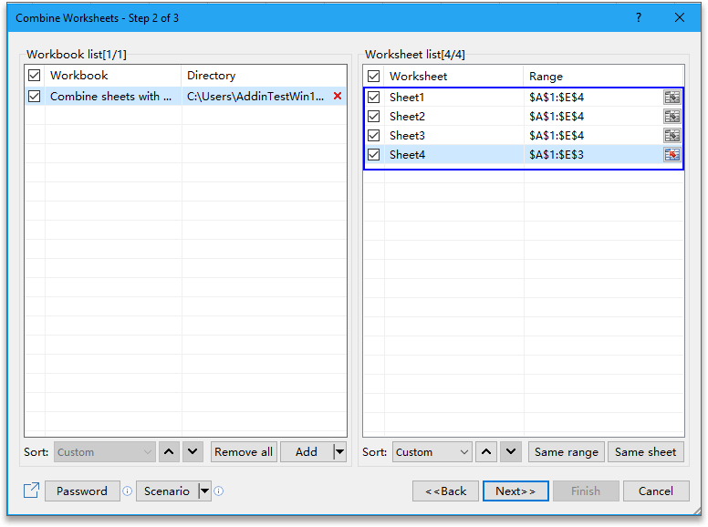This screenshot has height=527, width=708.
Task: Click the share/export icon beside Password
Action: [x=31, y=491]
